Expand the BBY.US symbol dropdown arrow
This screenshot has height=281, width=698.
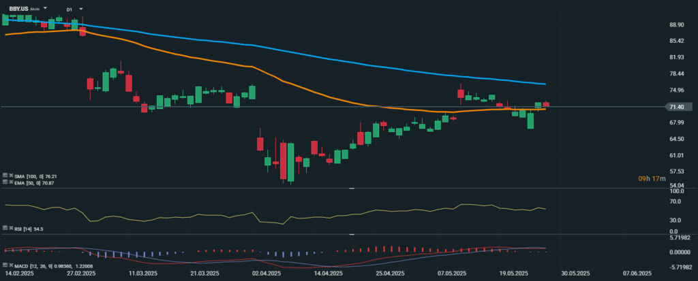tap(45, 9)
